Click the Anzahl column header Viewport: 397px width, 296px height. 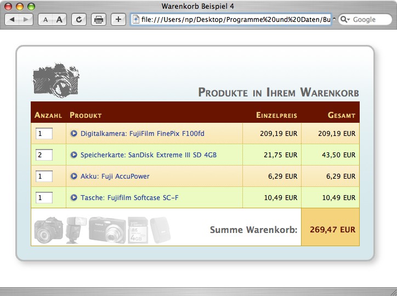tap(48, 115)
